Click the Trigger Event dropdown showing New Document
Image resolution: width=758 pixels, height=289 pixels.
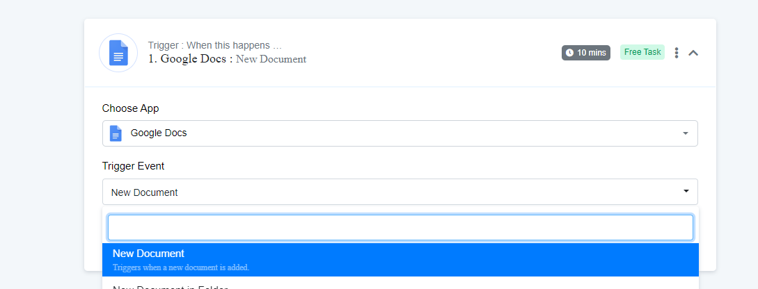click(x=400, y=192)
